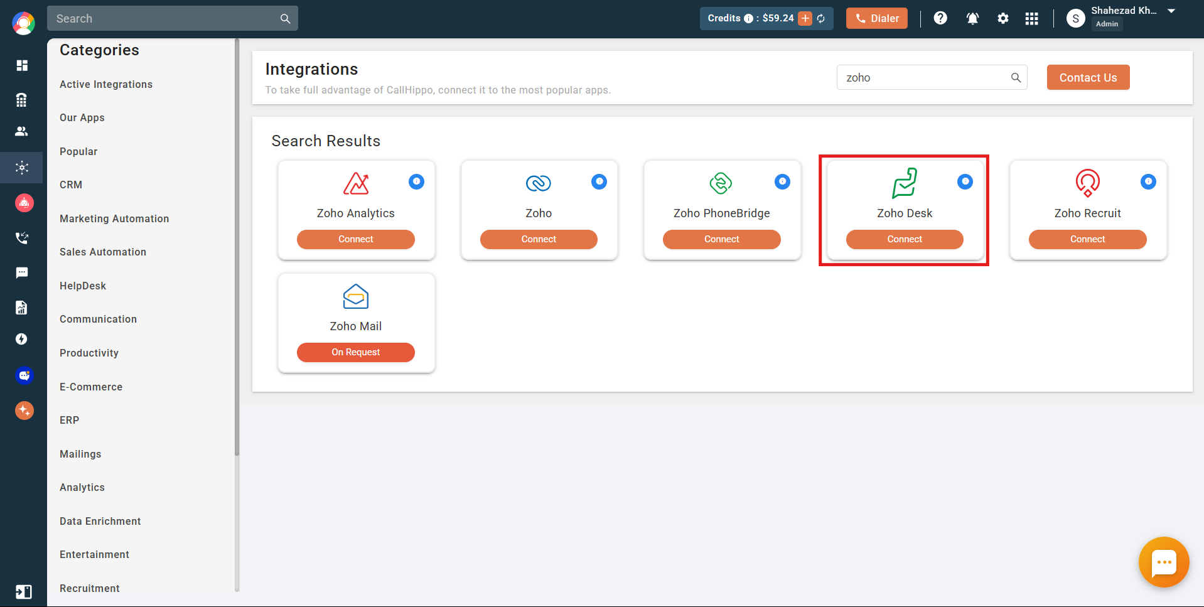
Task: Refresh the credits balance
Action: pyautogui.click(x=821, y=18)
